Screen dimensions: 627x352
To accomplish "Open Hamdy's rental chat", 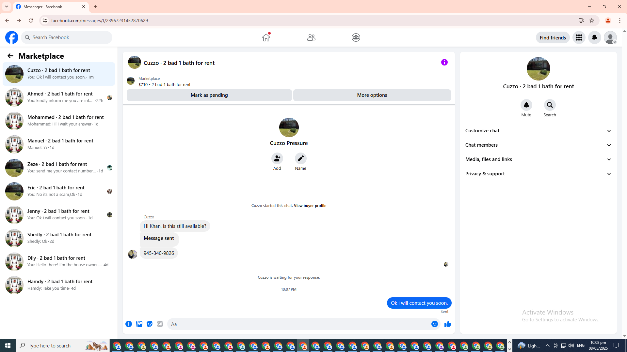I will 59,285.
